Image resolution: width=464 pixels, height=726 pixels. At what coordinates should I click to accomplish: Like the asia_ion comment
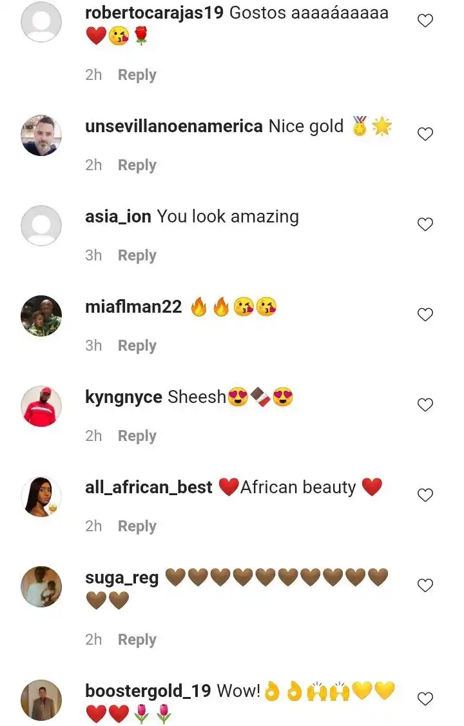(425, 224)
